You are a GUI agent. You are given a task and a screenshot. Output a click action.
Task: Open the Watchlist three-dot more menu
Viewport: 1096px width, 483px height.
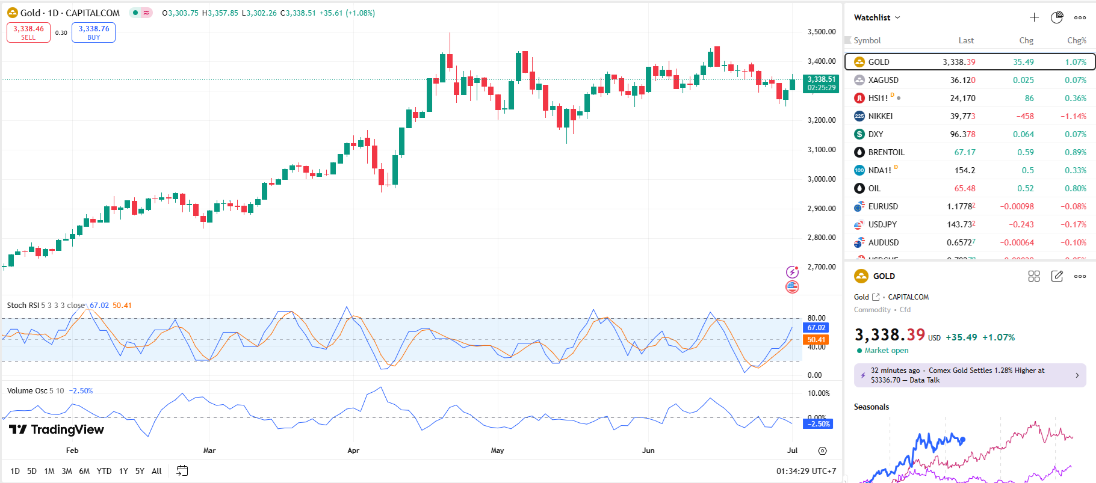(x=1080, y=17)
